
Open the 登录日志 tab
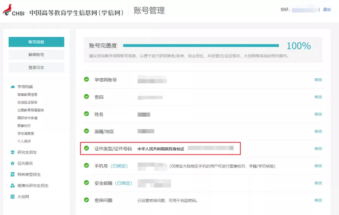(x=36, y=67)
